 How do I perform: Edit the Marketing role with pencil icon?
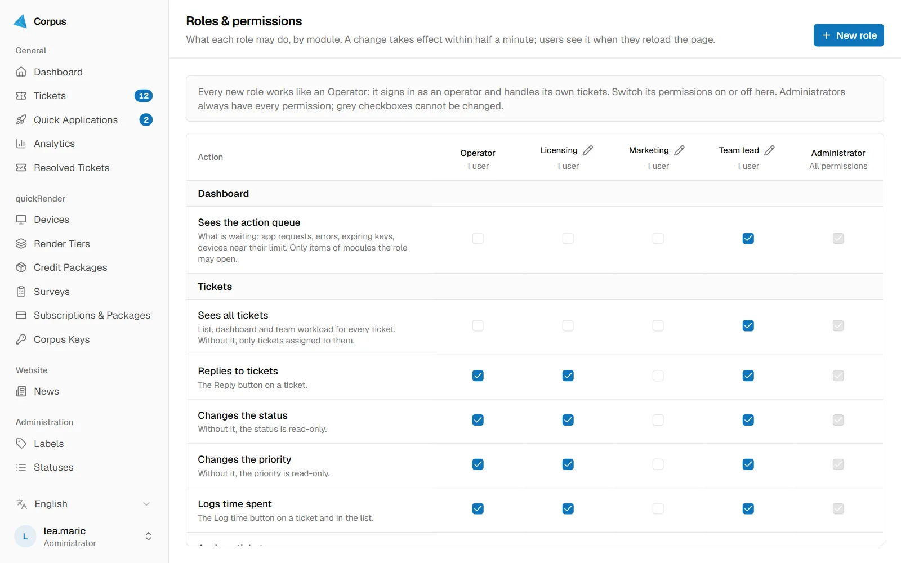pyautogui.click(x=680, y=150)
